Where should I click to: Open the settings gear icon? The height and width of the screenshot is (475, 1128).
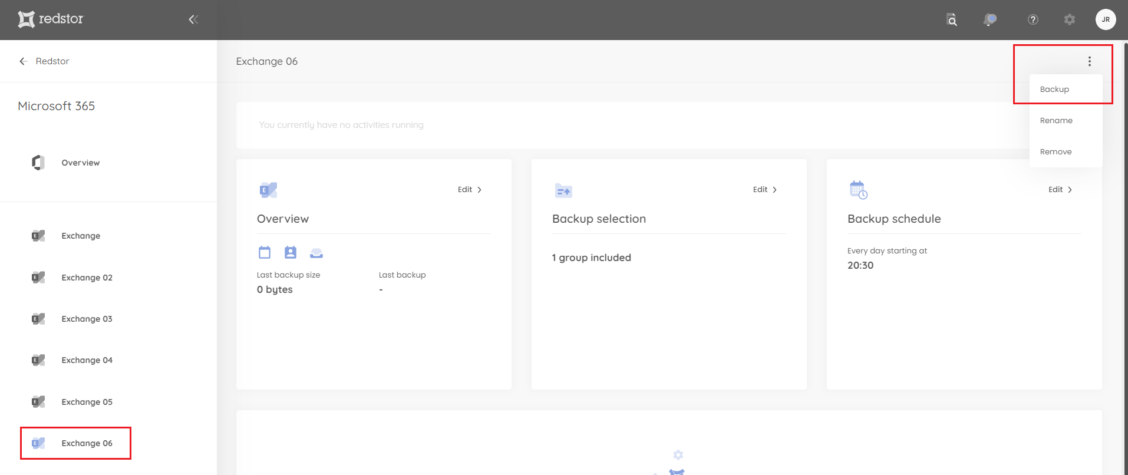coord(1070,19)
